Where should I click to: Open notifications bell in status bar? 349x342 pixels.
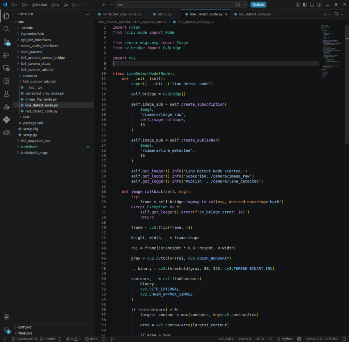click(344, 339)
